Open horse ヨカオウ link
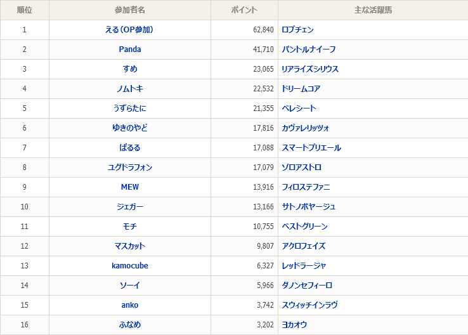The height and width of the screenshot is (335, 468). [x=294, y=325]
